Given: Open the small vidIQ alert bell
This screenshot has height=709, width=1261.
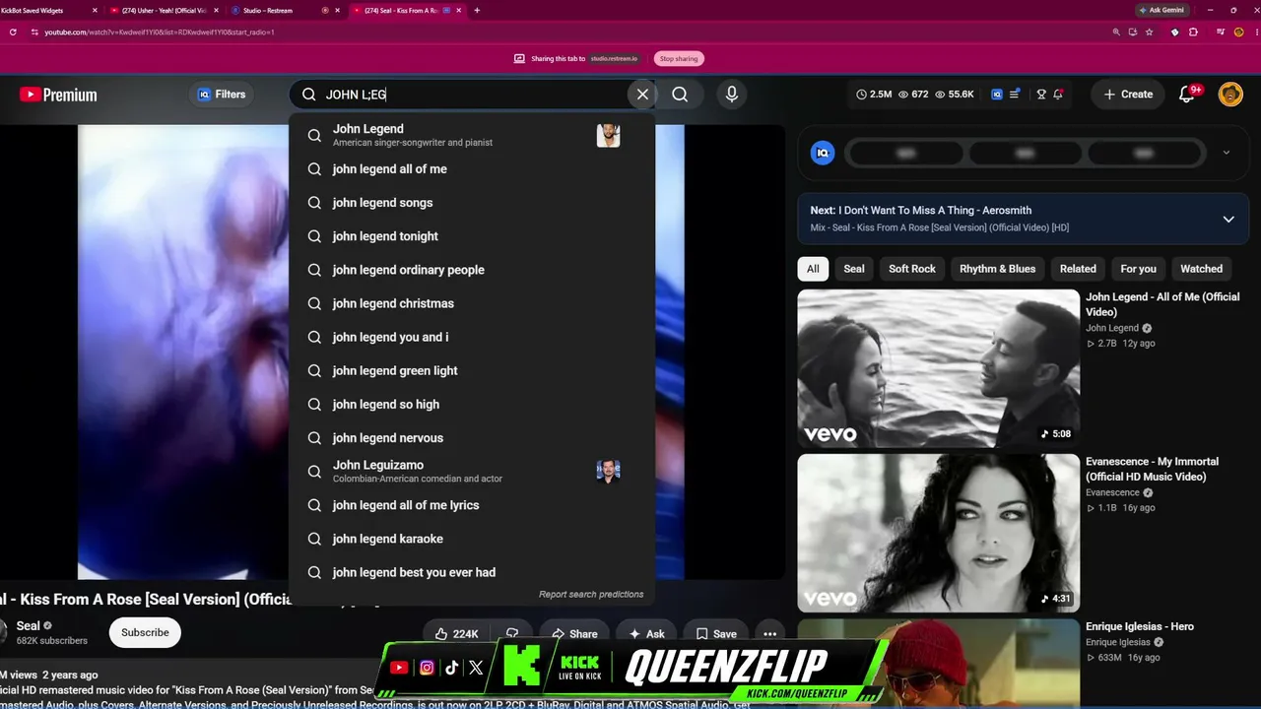Looking at the screenshot, I should tap(1058, 95).
